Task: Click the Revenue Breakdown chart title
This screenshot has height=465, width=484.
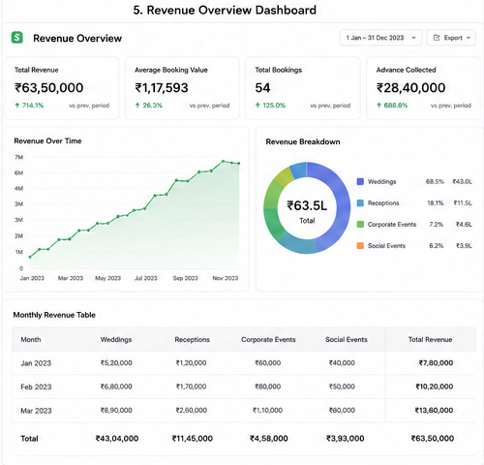Action: [303, 141]
